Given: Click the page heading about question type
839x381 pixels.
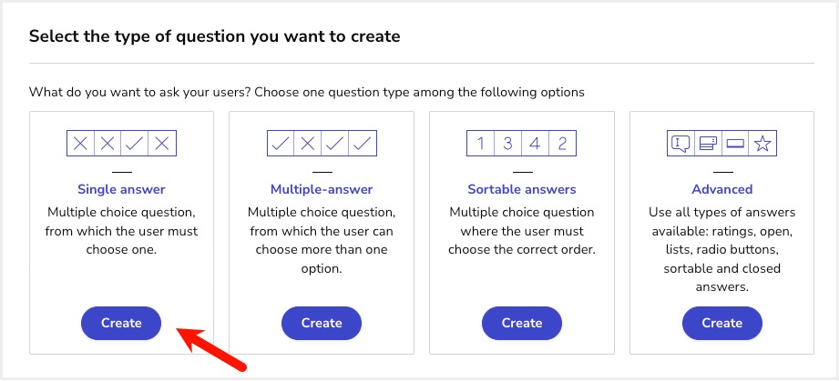Looking at the screenshot, I should [x=215, y=36].
